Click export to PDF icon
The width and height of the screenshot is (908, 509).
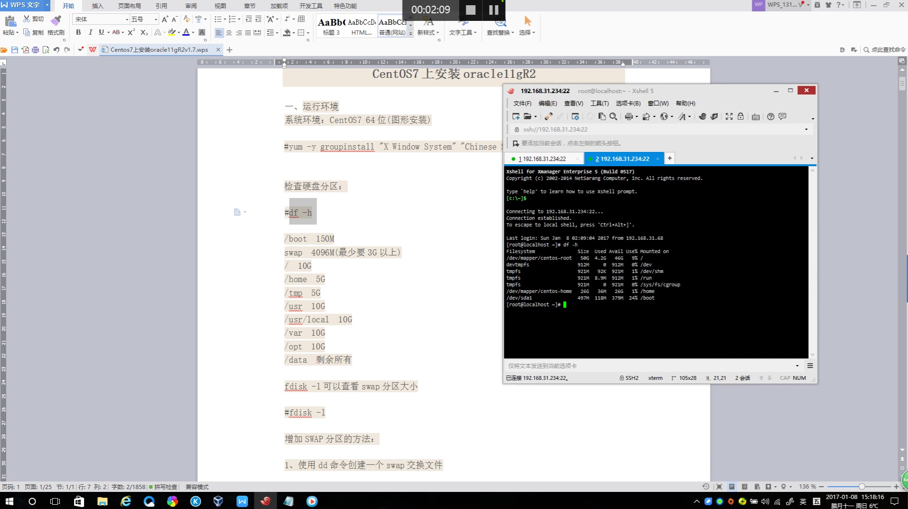coord(25,50)
